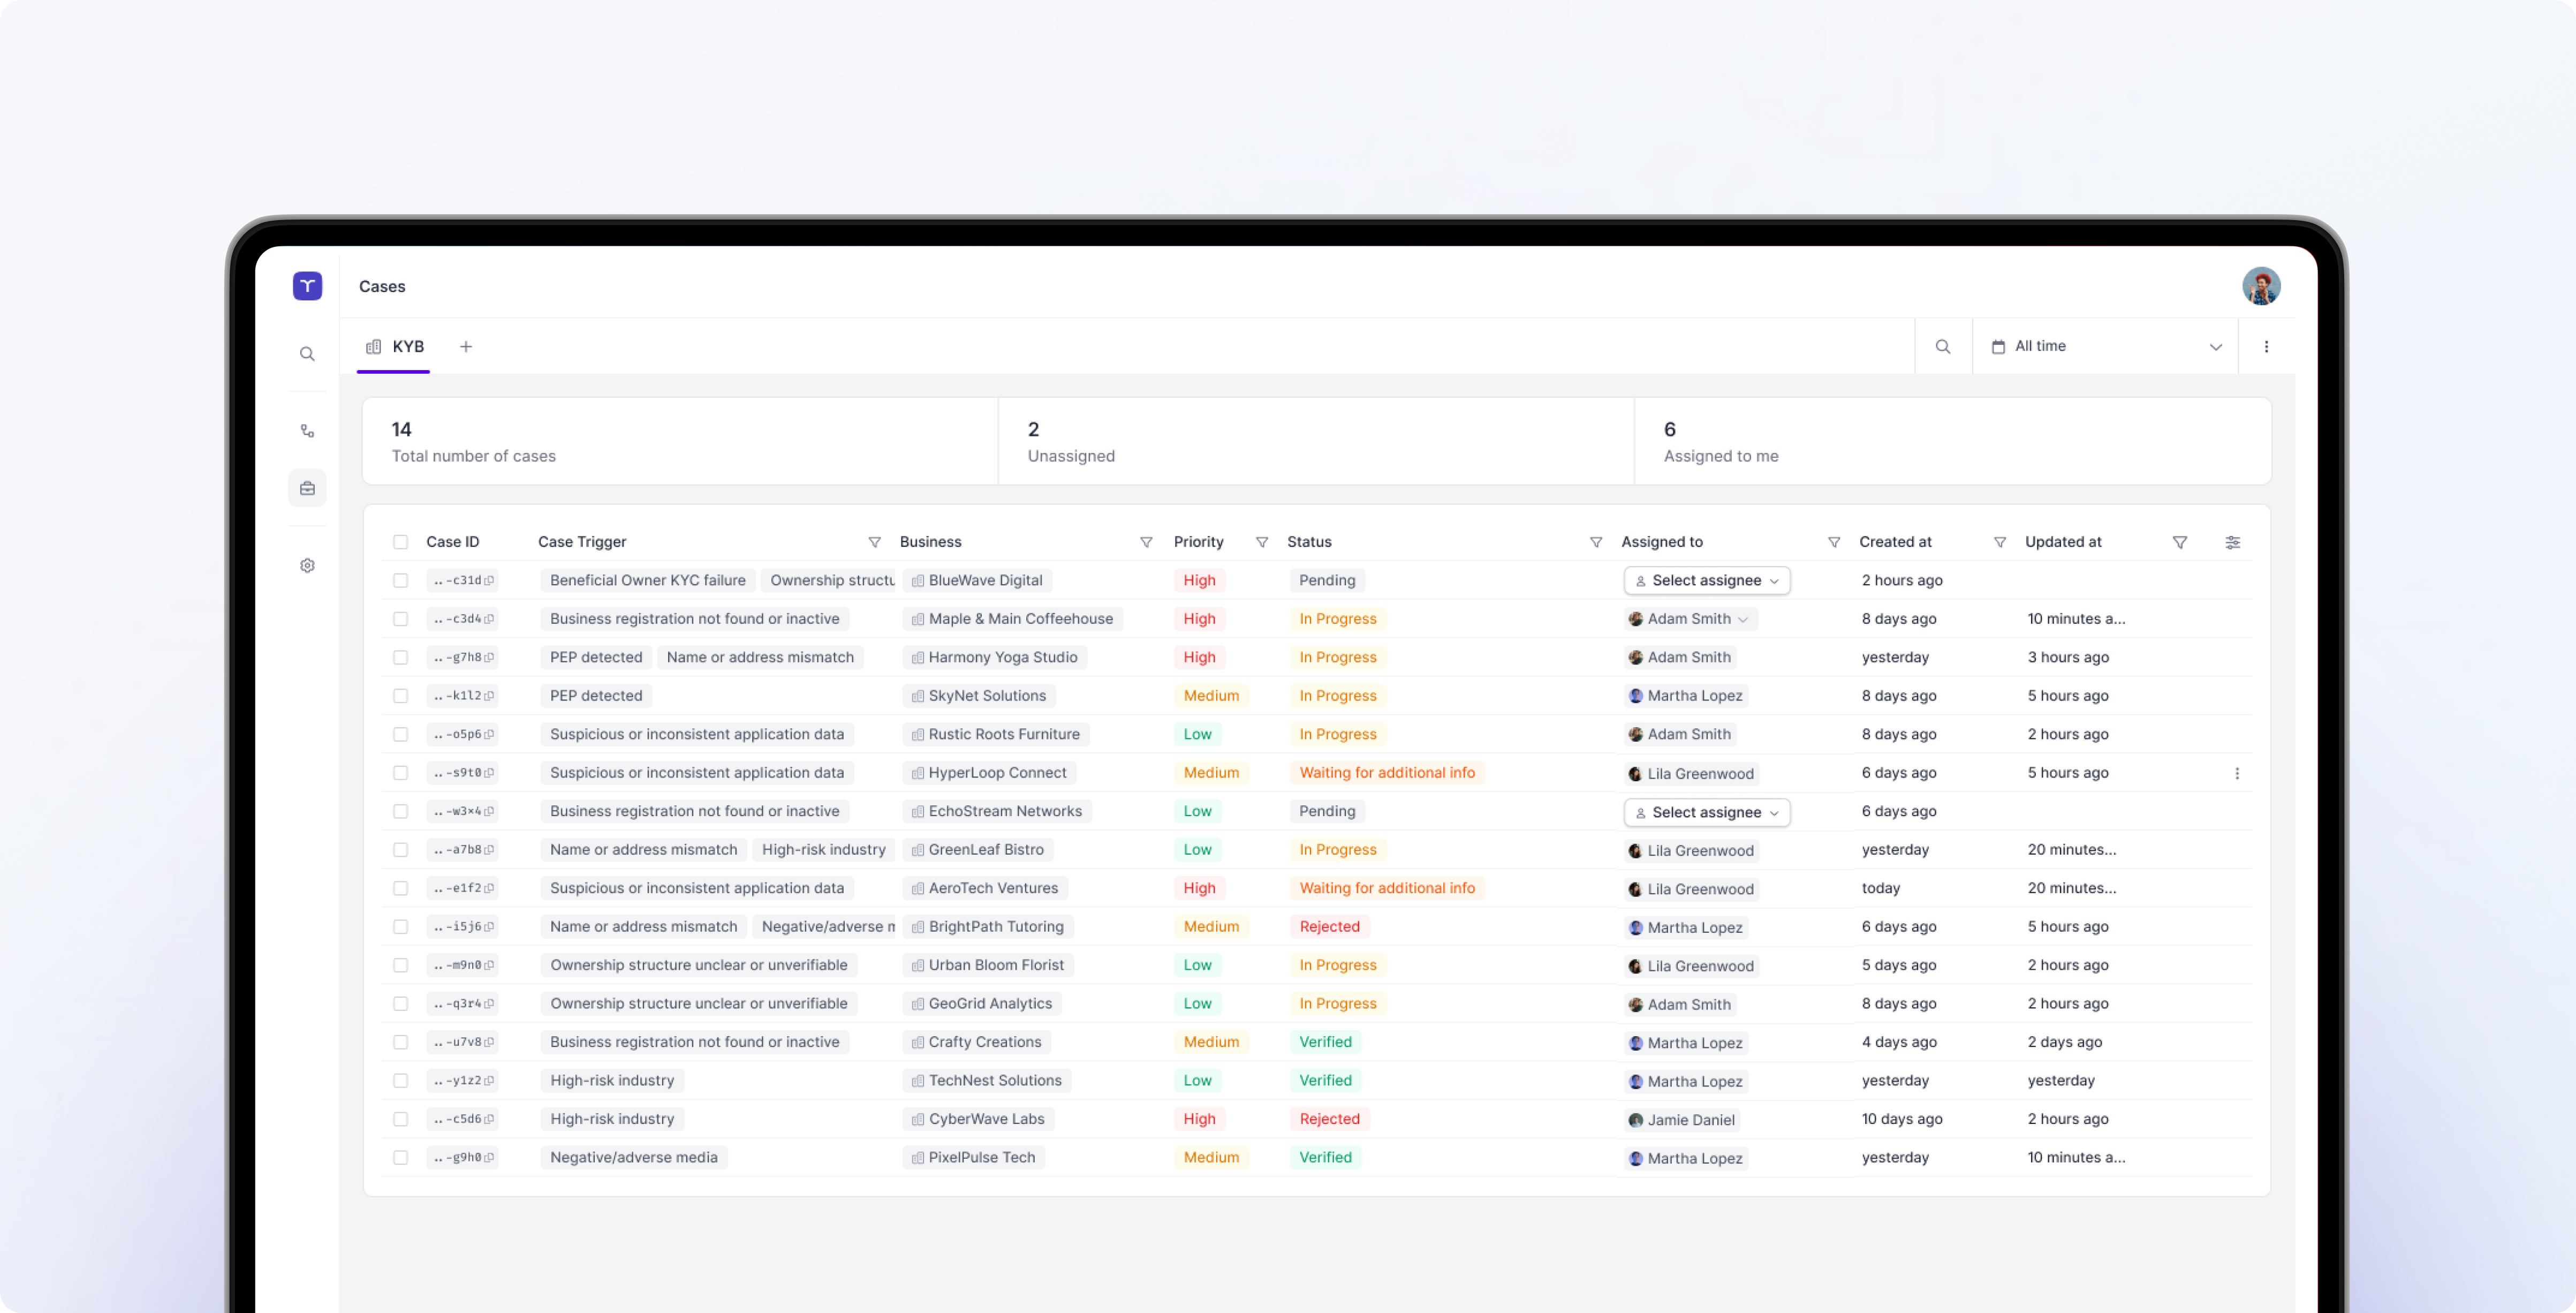The height and width of the screenshot is (1313, 2576).
Task: Click the Priority column filter icon
Action: click(1261, 542)
